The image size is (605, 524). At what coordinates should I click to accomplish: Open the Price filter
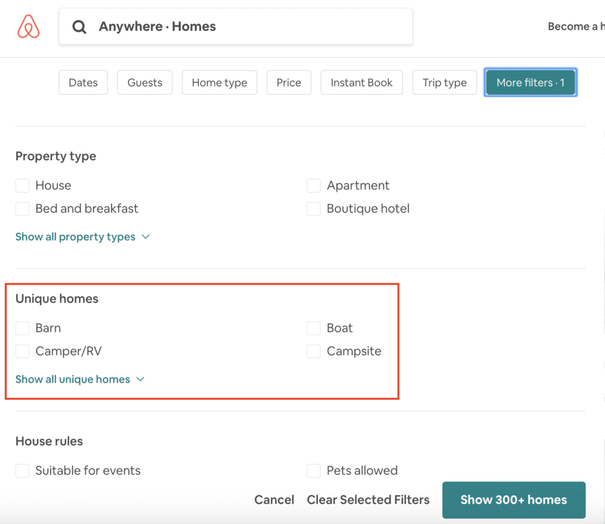coord(289,83)
